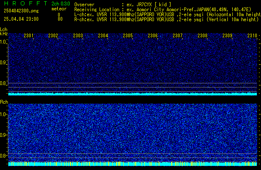Click the Rch 0.8 kHz axis label
Image resolution: width=261 pixels, height=170 pixels.
(x=3, y=155)
